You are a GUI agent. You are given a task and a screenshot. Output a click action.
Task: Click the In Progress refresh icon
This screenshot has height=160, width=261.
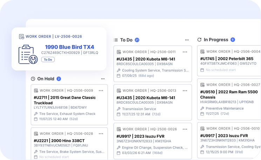click(x=199, y=40)
